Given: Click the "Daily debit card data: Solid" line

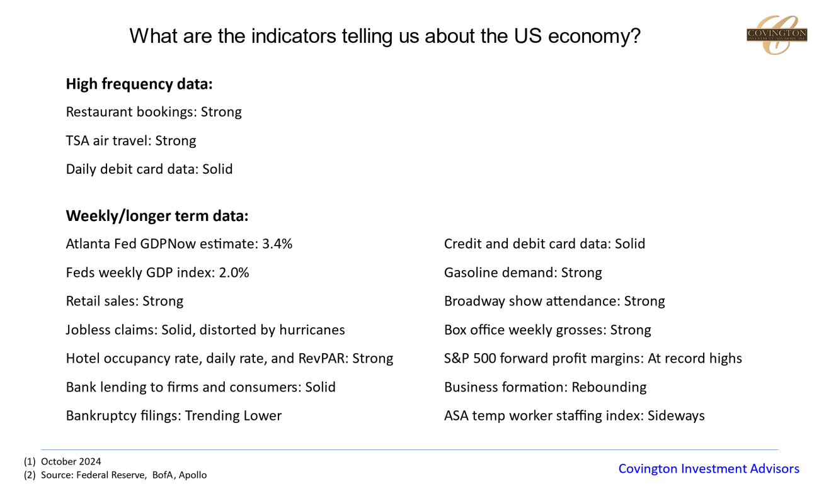Looking at the screenshot, I should pos(149,169).
